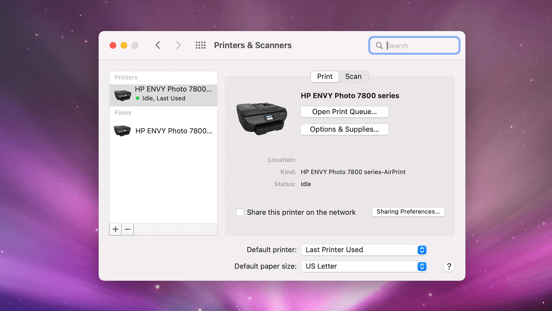Show all preferences grid icon
Screen dimensions: 552x311
[x=200, y=45]
